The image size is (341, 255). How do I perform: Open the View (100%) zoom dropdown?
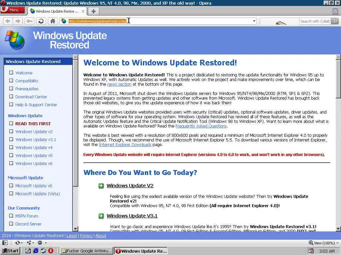(x=324, y=243)
